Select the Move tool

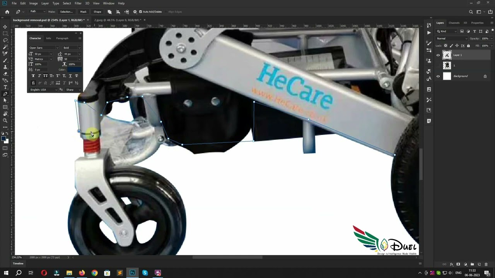pos(5,27)
